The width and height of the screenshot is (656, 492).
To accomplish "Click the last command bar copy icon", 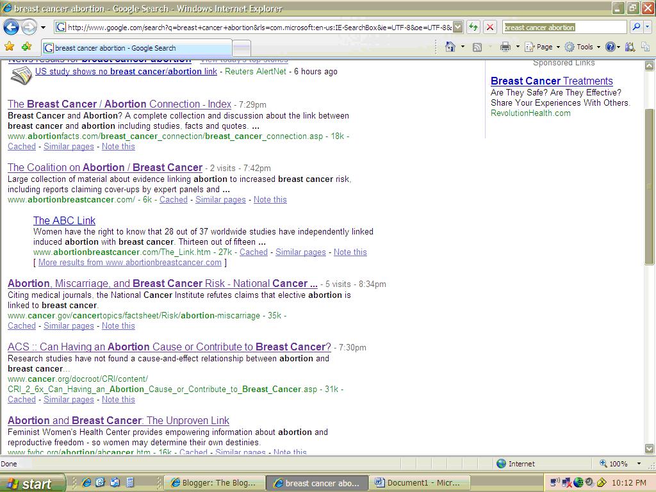I will tap(645, 47).
